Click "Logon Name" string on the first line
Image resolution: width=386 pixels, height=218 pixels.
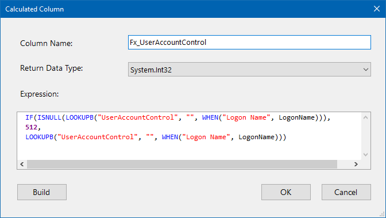click(x=246, y=117)
